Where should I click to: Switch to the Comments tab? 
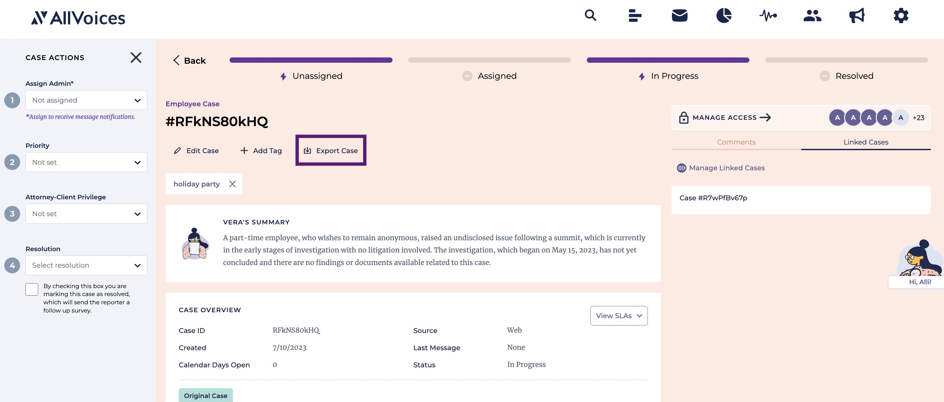click(736, 142)
